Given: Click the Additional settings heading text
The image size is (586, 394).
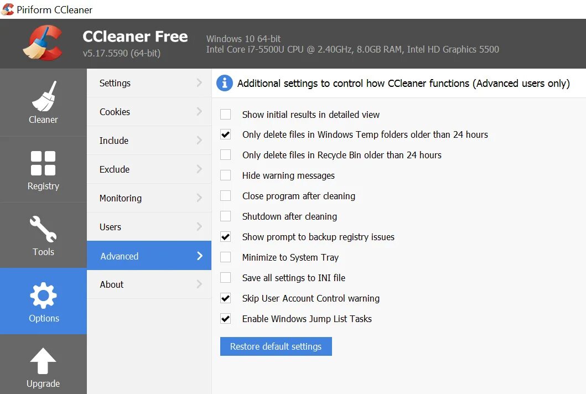Looking at the screenshot, I should click(403, 84).
